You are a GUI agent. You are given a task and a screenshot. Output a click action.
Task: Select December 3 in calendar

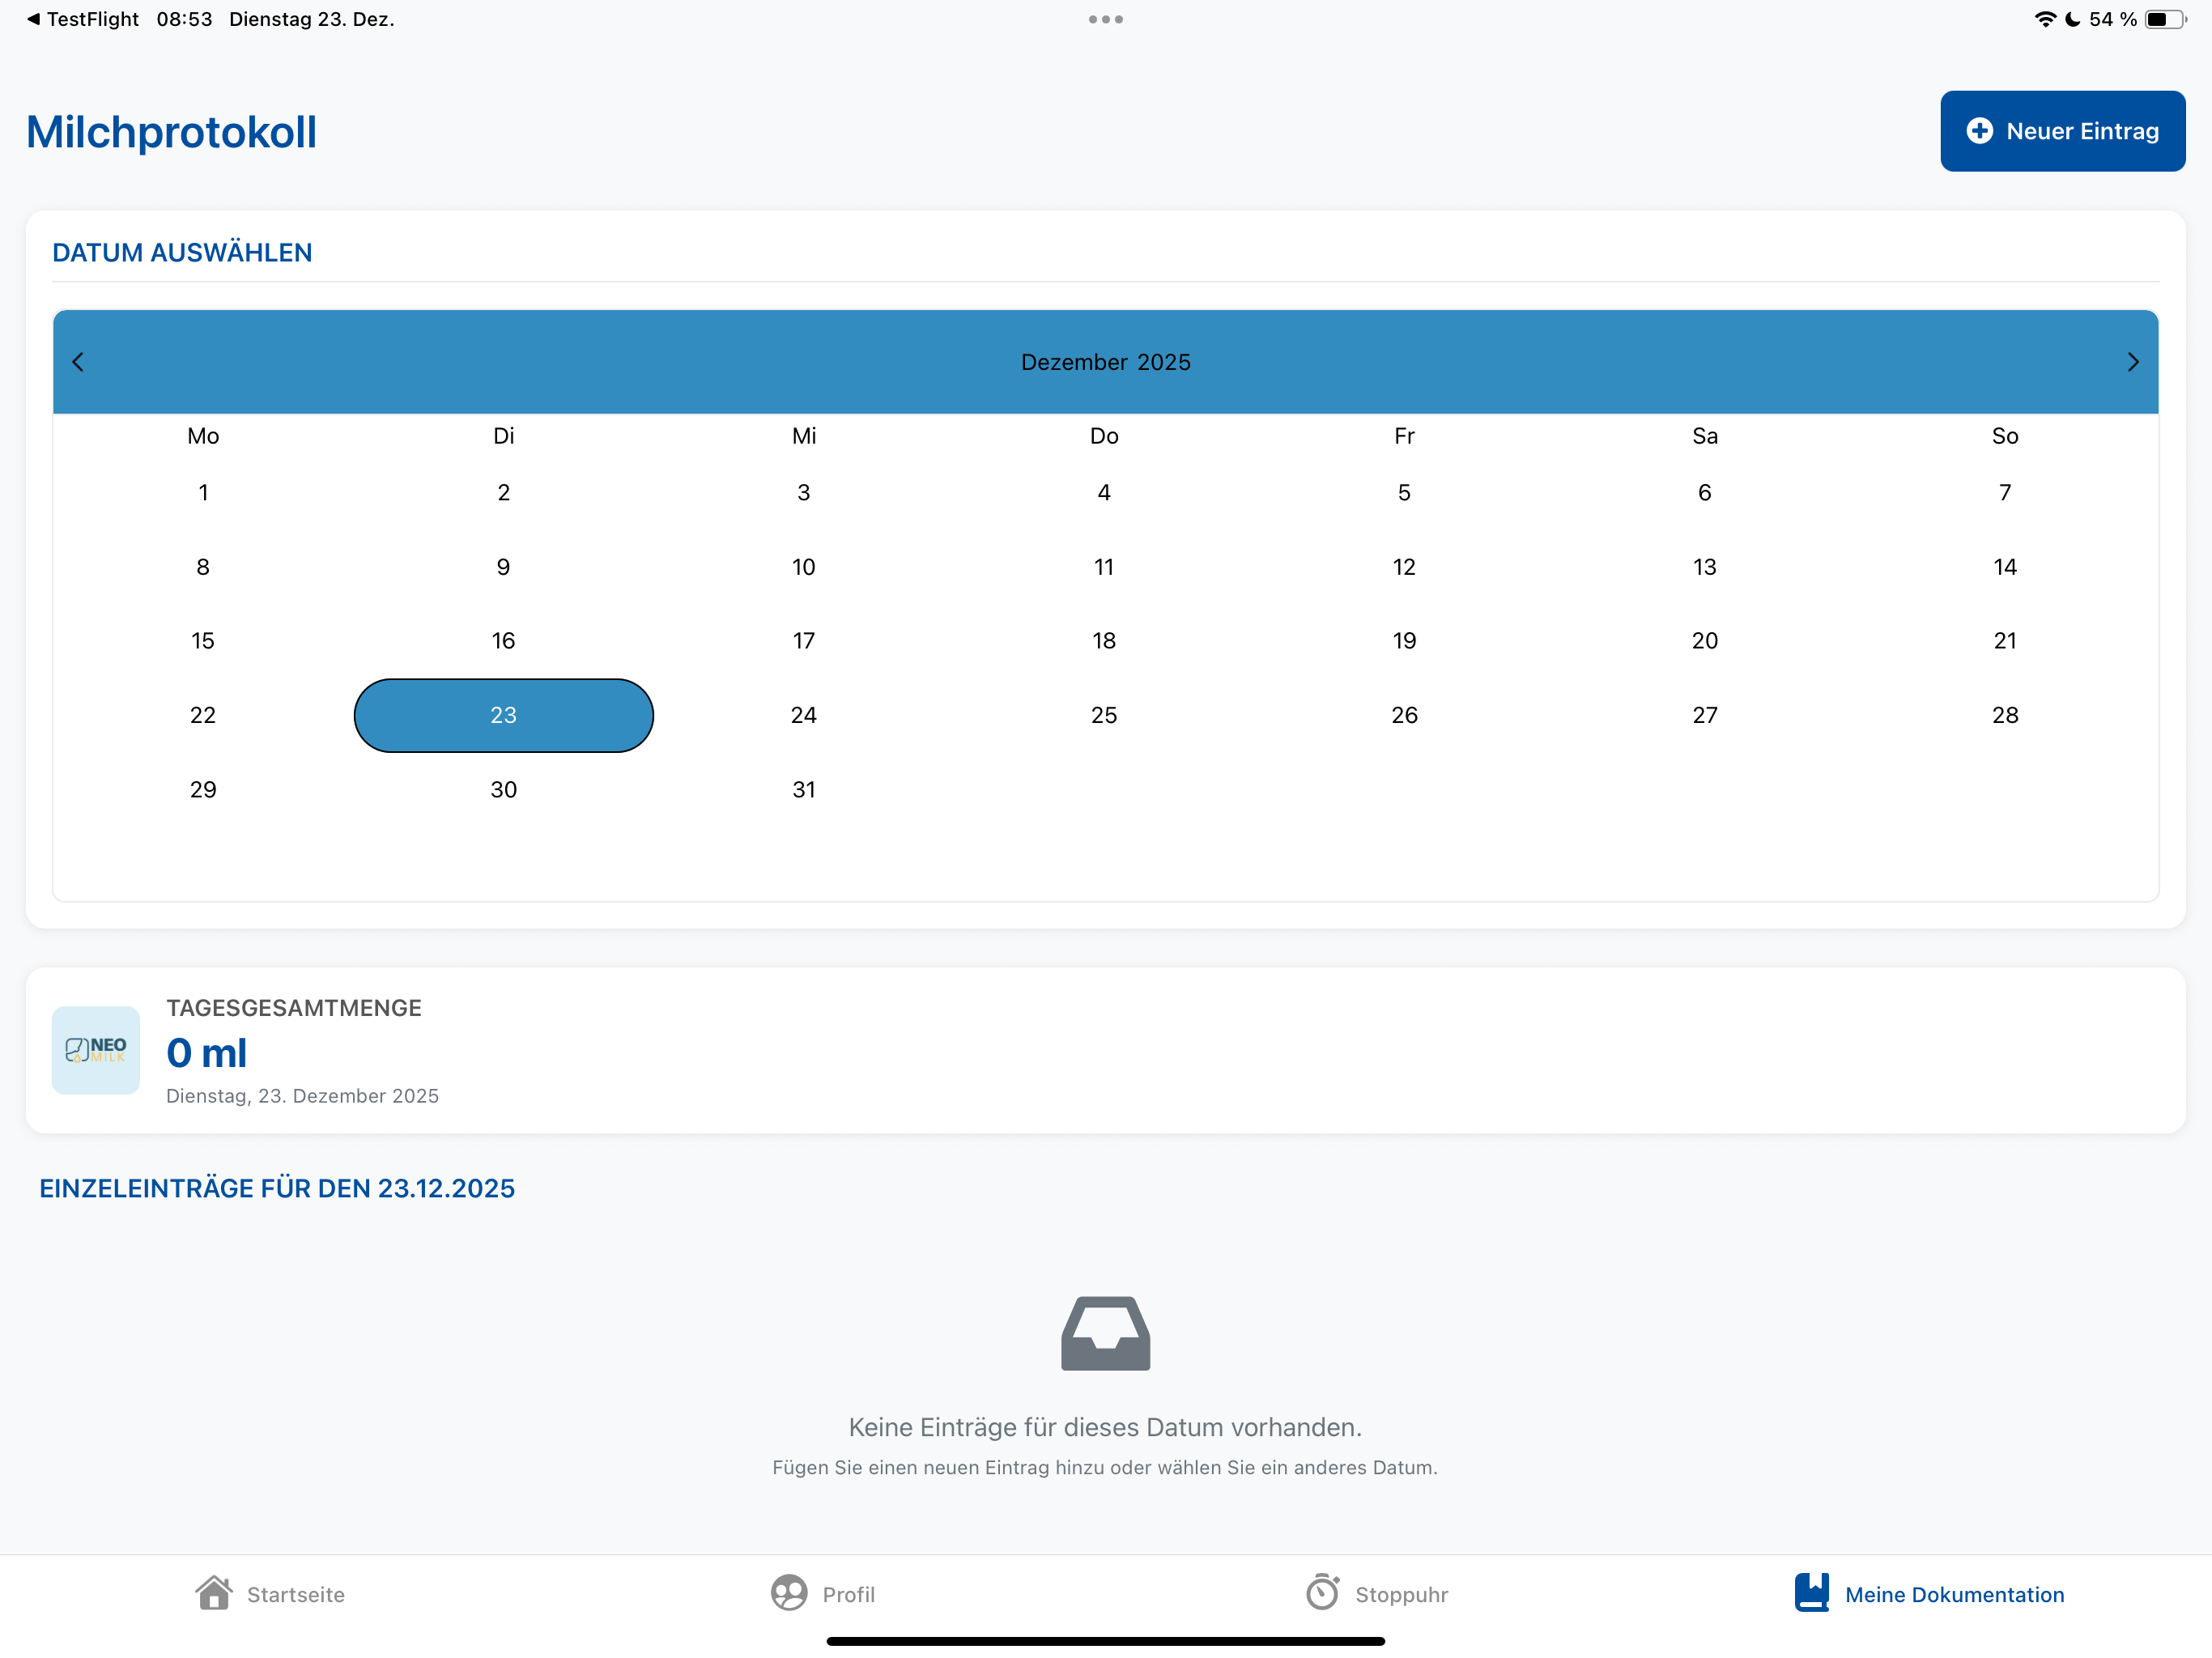click(804, 492)
